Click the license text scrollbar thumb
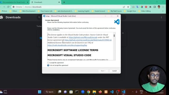169x95 pixels. click(114, 36)
